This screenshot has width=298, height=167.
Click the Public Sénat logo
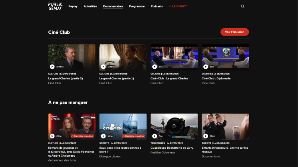[55, 6]
